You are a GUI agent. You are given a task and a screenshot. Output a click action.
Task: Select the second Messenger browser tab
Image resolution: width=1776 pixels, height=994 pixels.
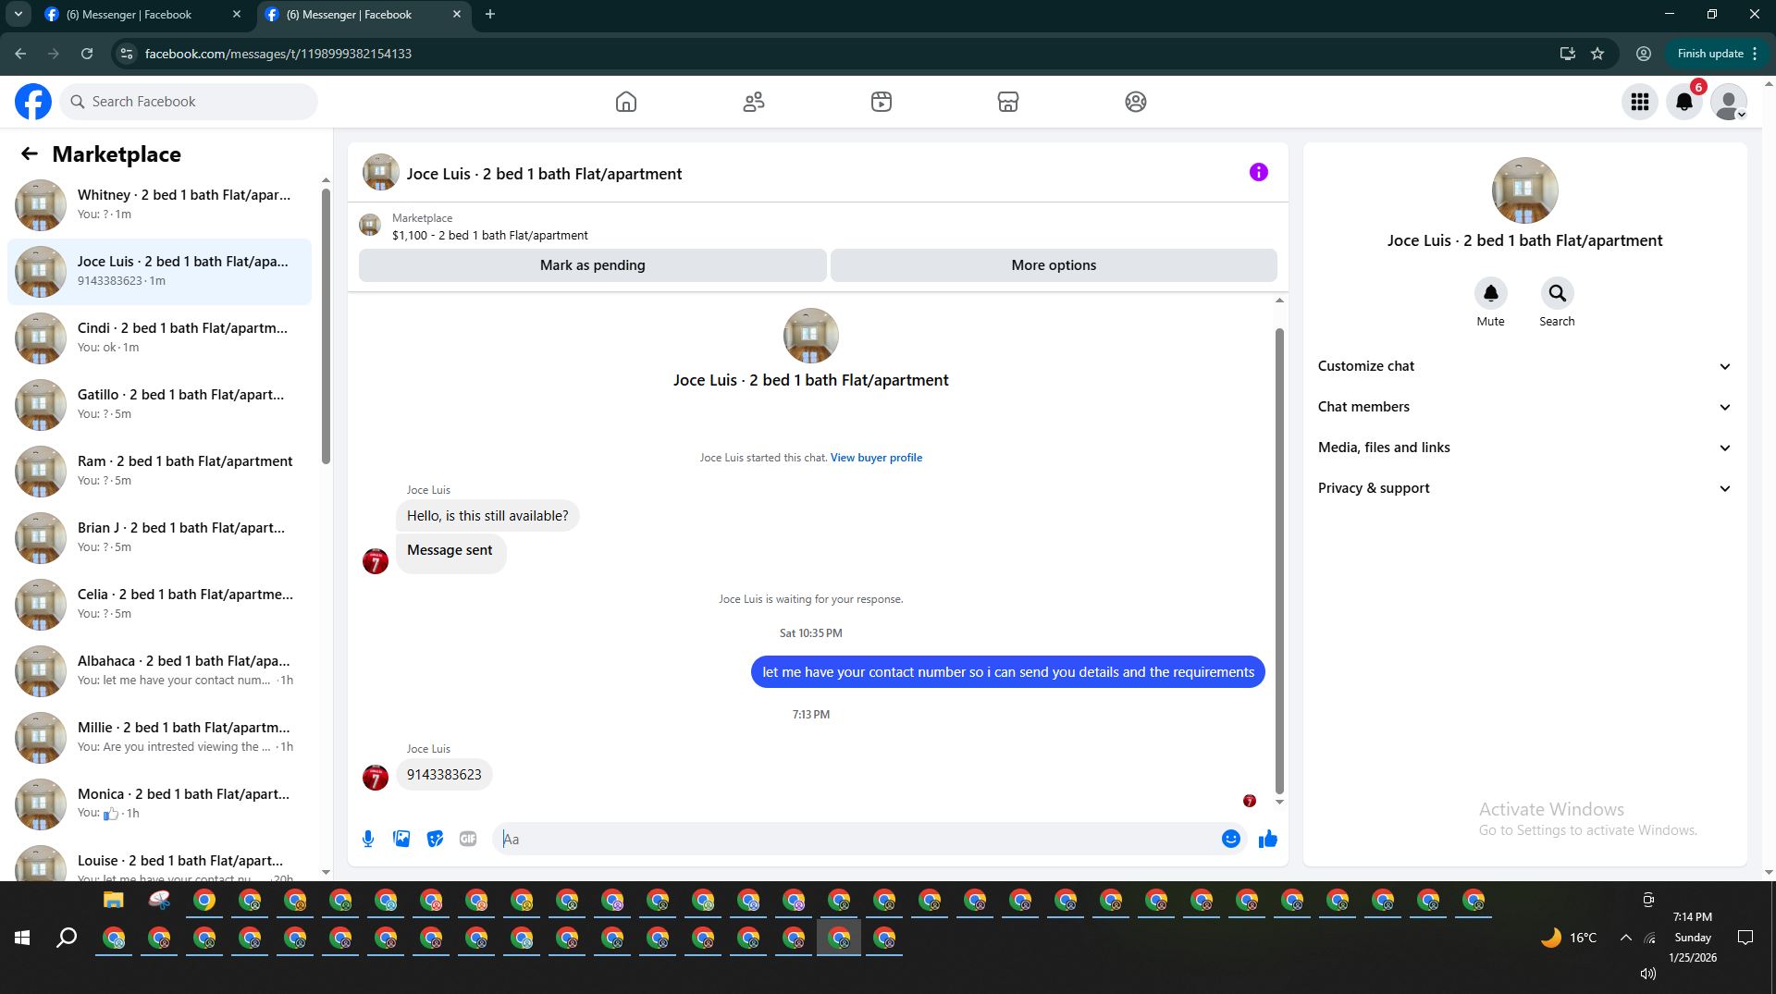point(363,15)
